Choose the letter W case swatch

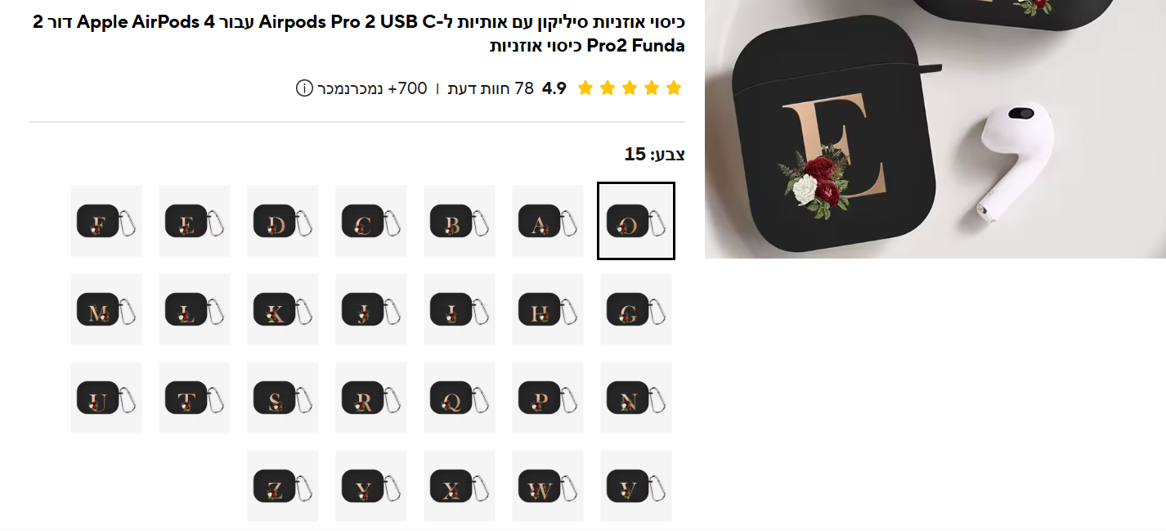[x=548, y=486]
